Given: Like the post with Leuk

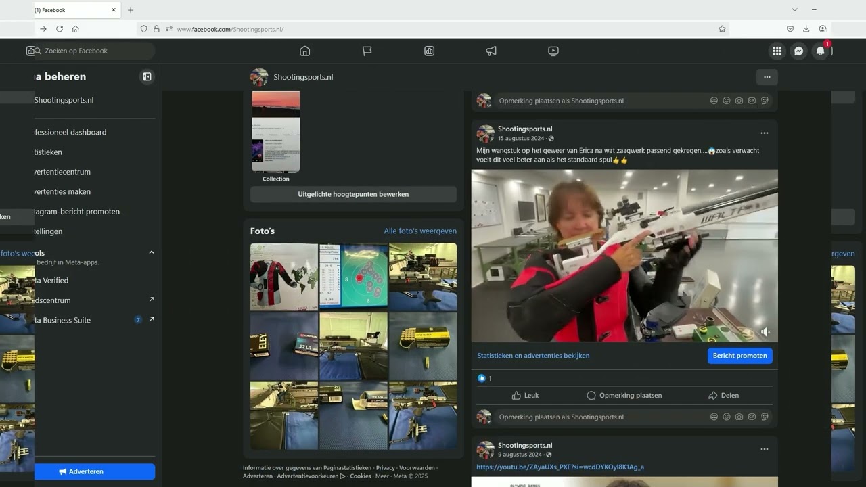Looking at the screenshot, I should 525,395.
